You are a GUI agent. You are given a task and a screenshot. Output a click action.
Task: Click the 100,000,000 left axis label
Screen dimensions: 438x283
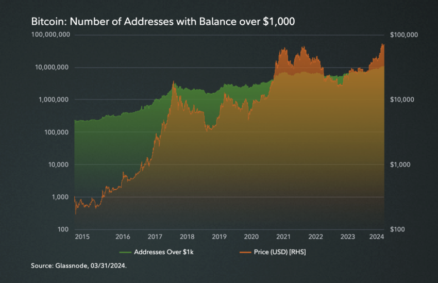tap(50, 35)
